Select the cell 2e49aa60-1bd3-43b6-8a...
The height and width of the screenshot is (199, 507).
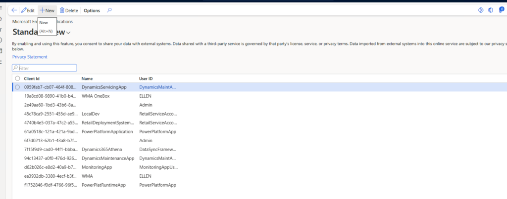coord(51,105)
